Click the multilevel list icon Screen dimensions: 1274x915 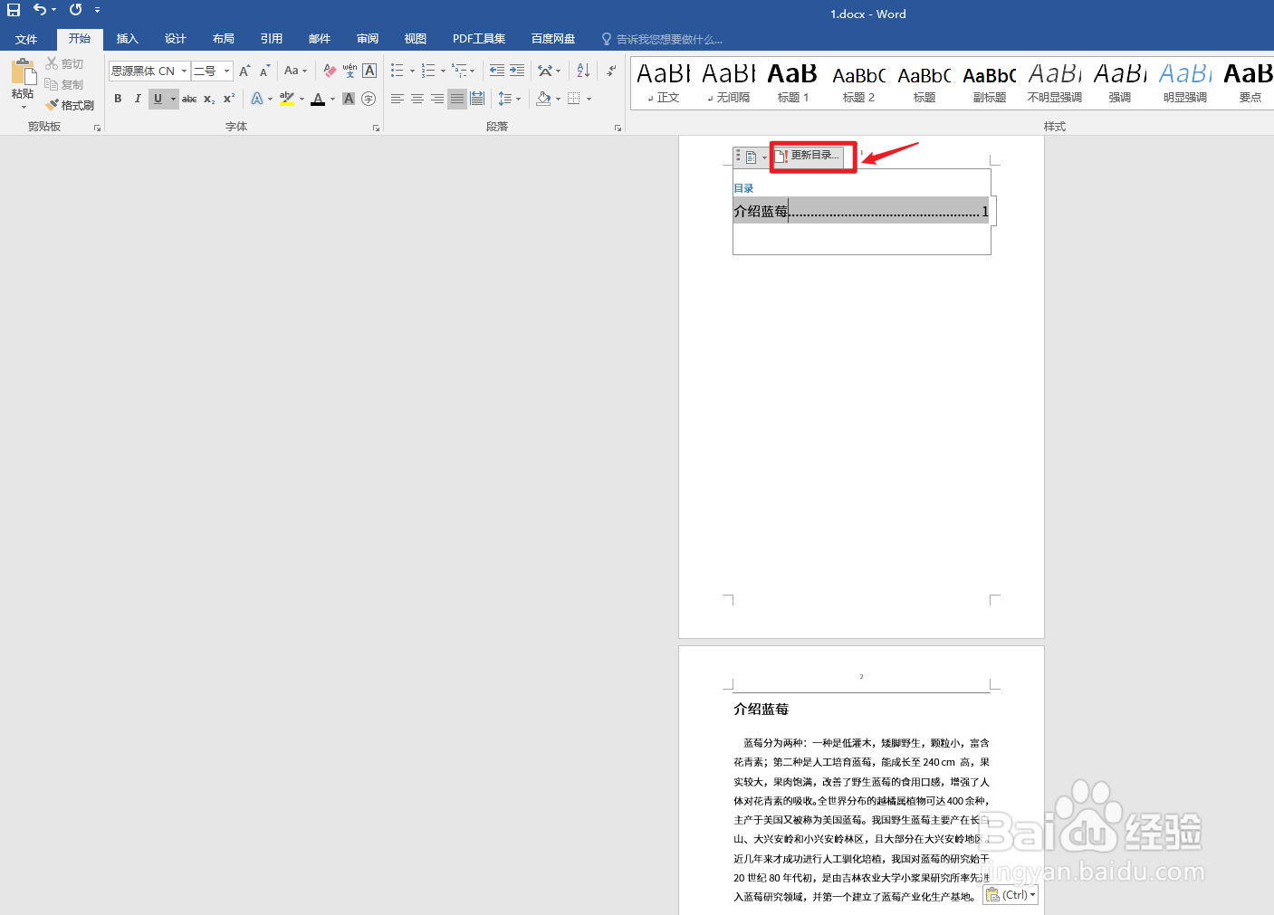point(459,71)
